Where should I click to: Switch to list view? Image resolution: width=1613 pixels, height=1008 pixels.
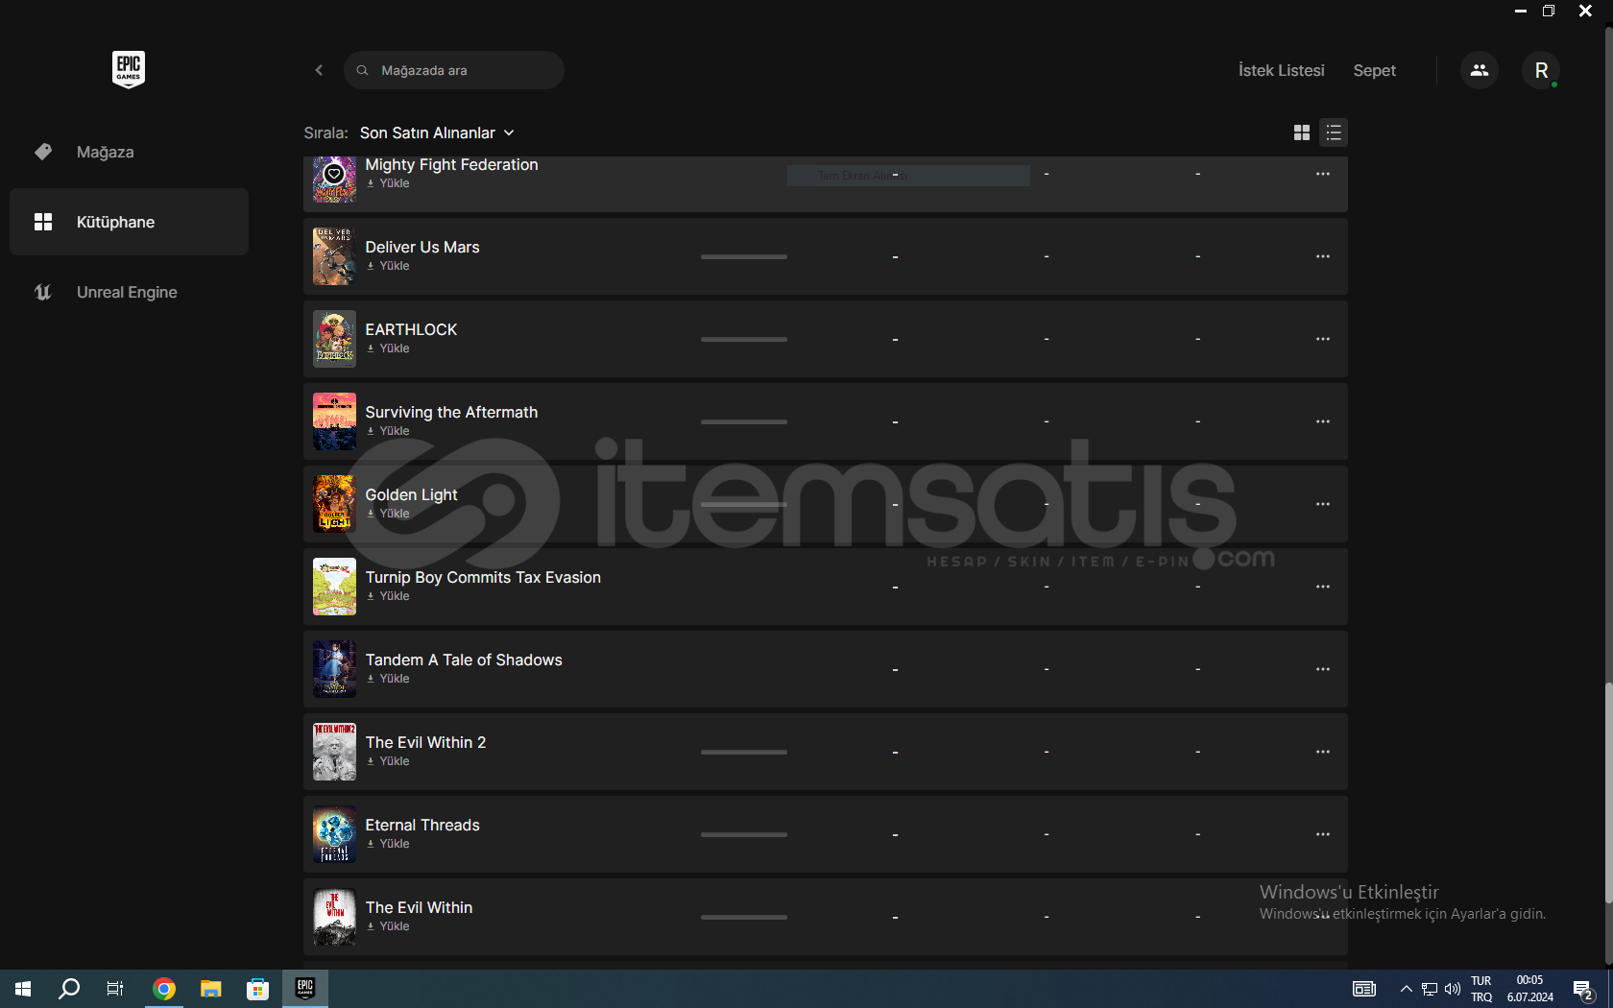(x=1334, y=132)
